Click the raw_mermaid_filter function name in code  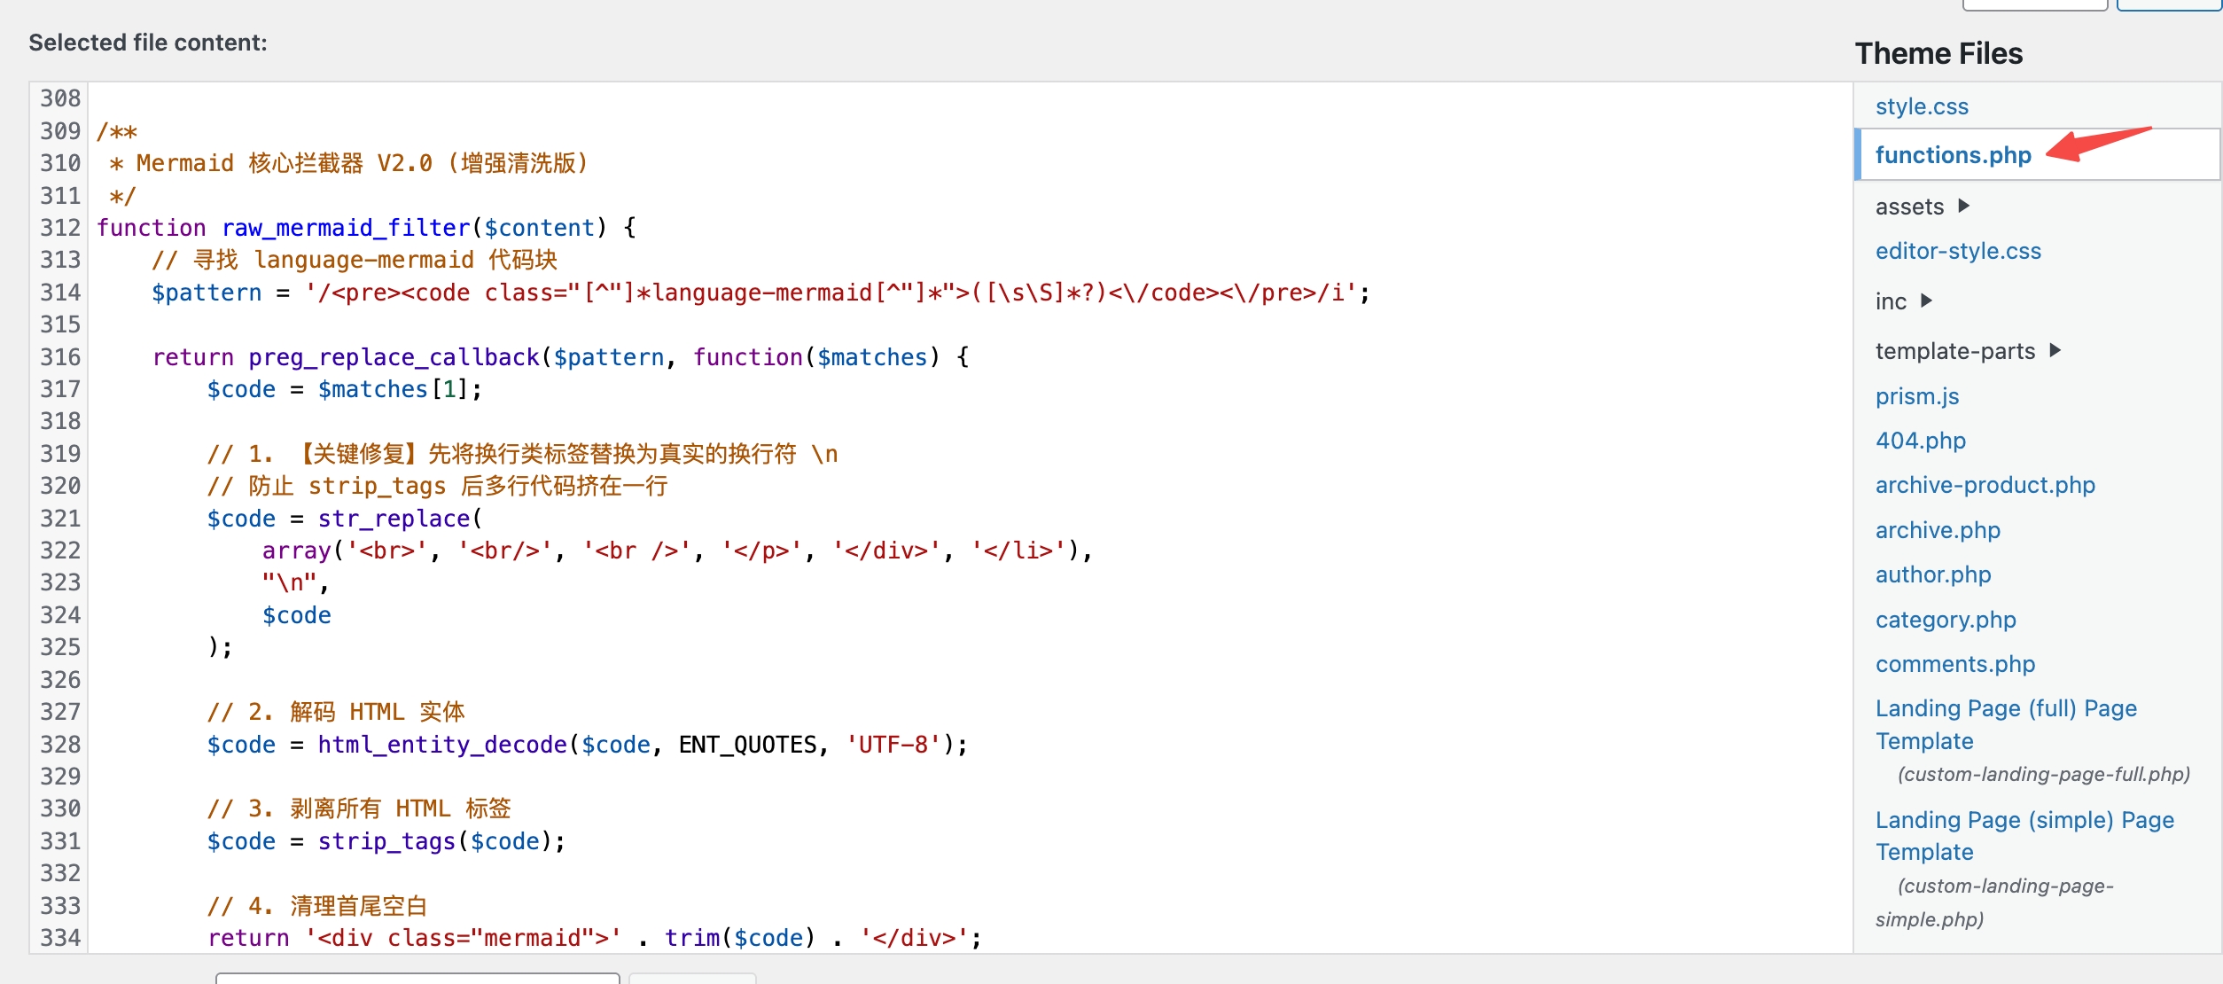[x=346, y=229]
